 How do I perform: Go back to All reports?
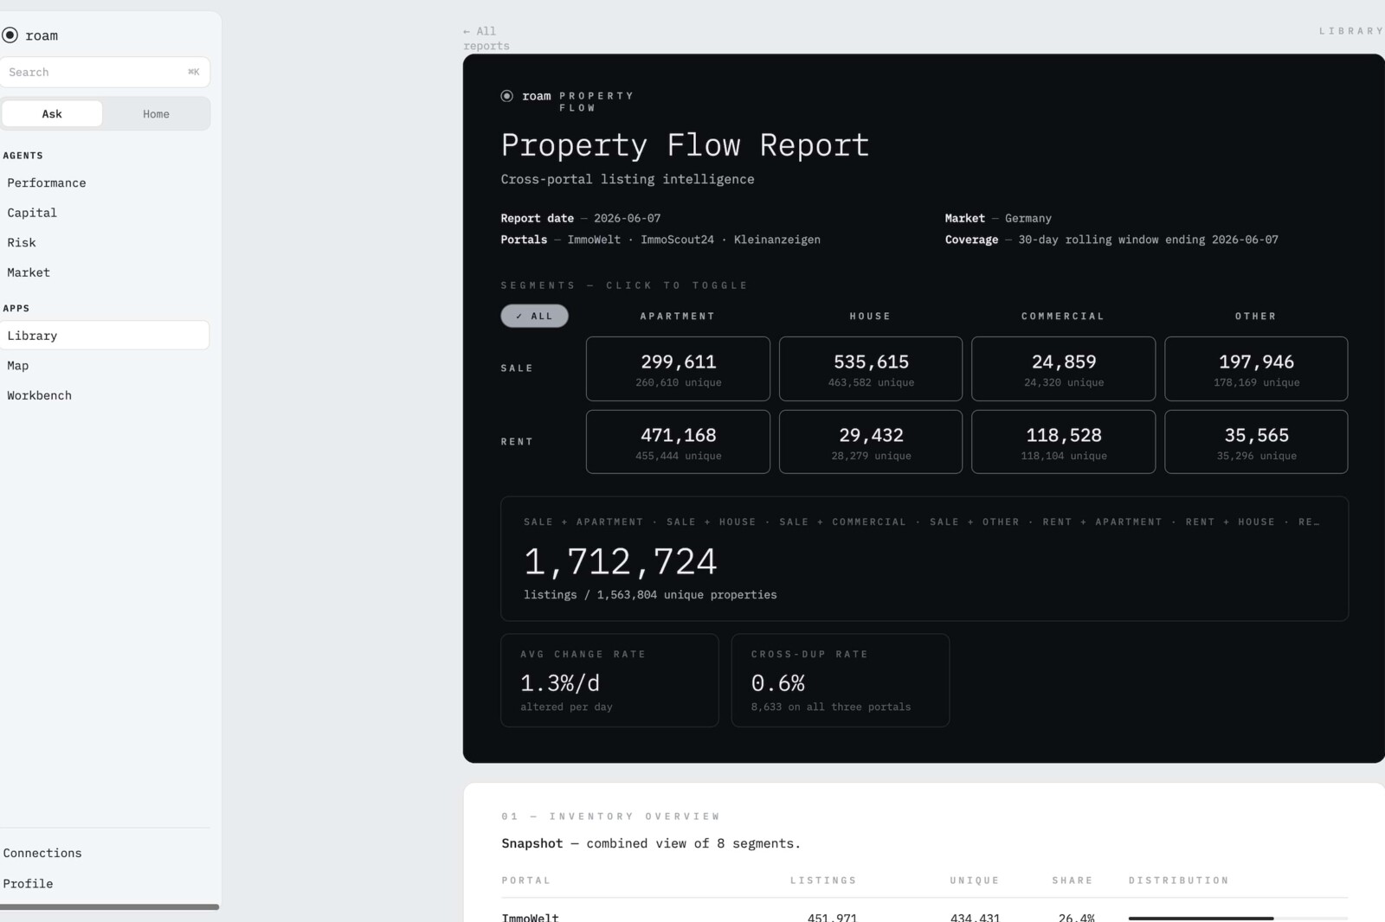tap(486, 38)
